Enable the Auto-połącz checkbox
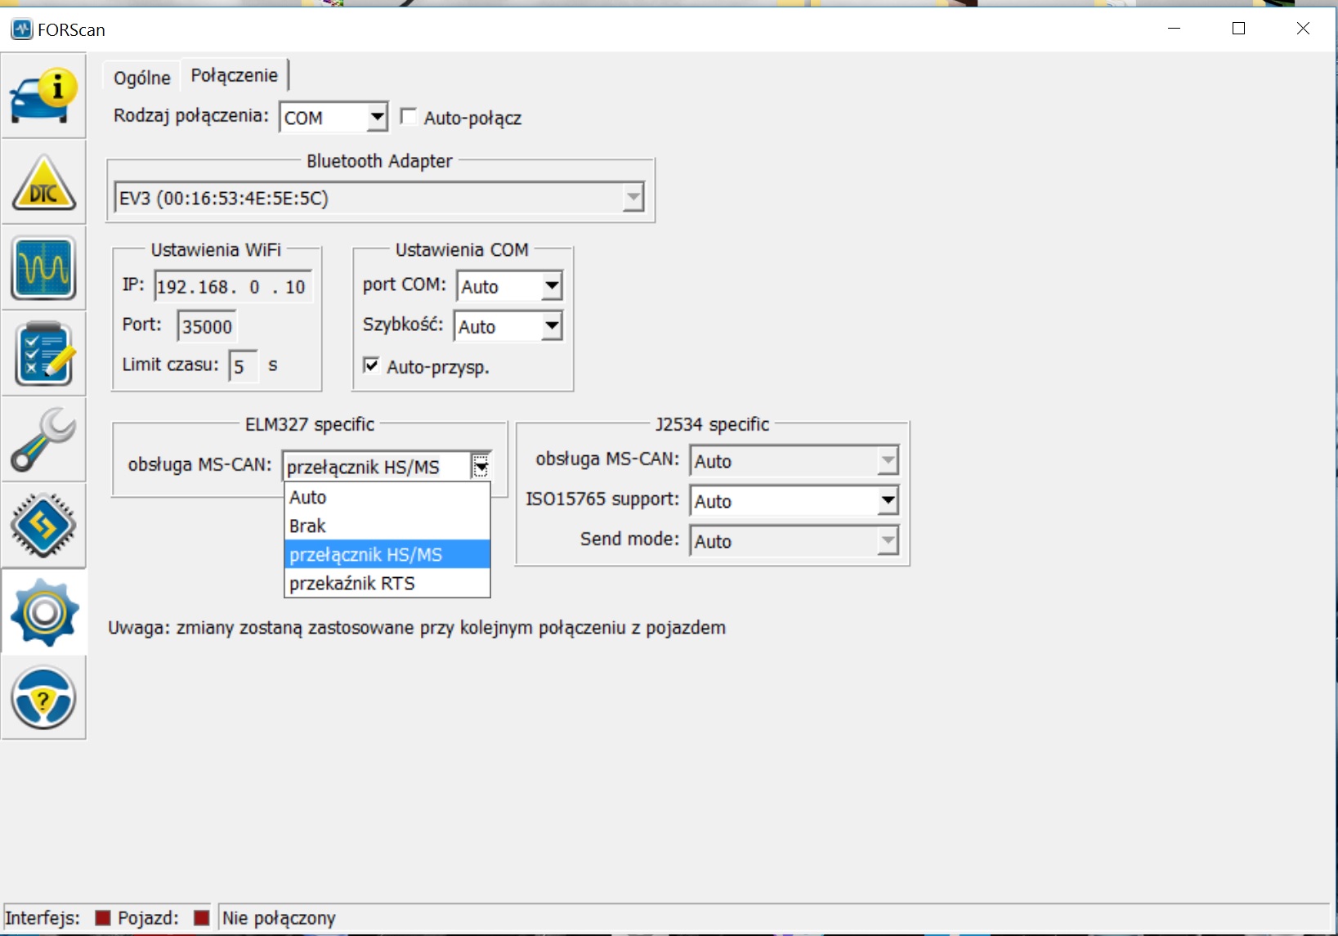This screenshot has width=1338, height=936. (x=409, y=117)
